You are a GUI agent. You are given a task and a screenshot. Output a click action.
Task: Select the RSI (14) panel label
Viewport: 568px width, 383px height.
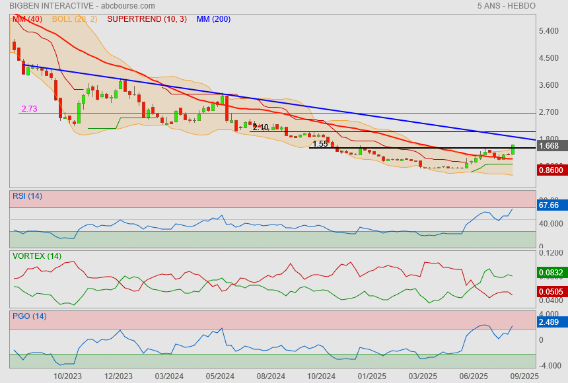27,195
